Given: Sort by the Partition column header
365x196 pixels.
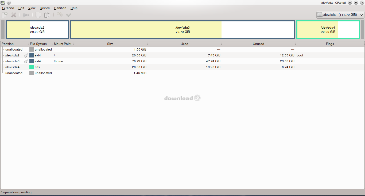Looking at the screenshot, I should [x=14, y=44].
